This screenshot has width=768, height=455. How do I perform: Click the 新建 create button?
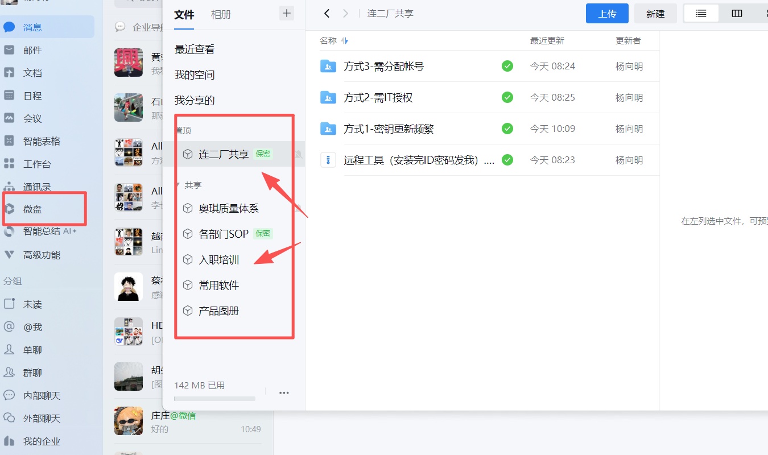tap(655, 13)
